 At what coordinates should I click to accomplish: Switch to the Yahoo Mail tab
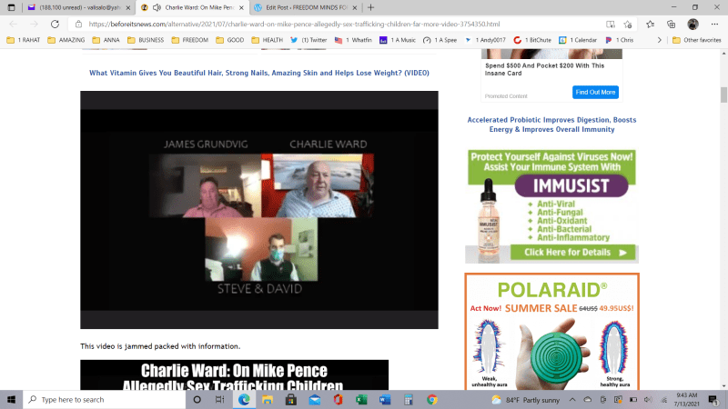click(x=71, y=7)
